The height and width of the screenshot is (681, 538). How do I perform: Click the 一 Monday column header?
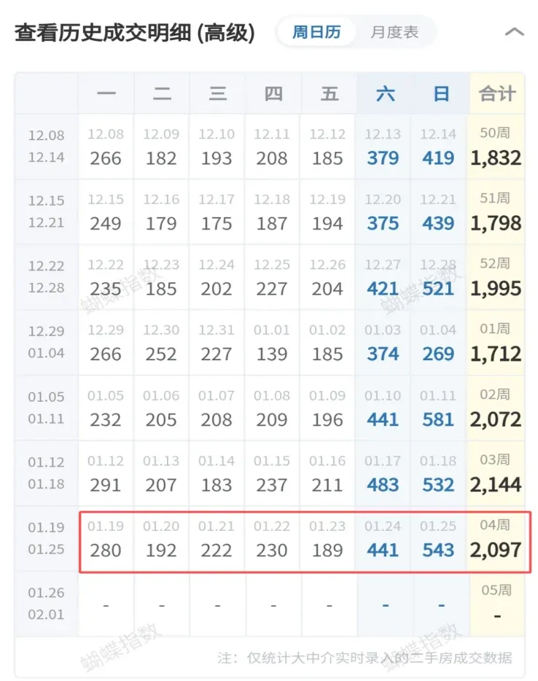pos(106,93)
